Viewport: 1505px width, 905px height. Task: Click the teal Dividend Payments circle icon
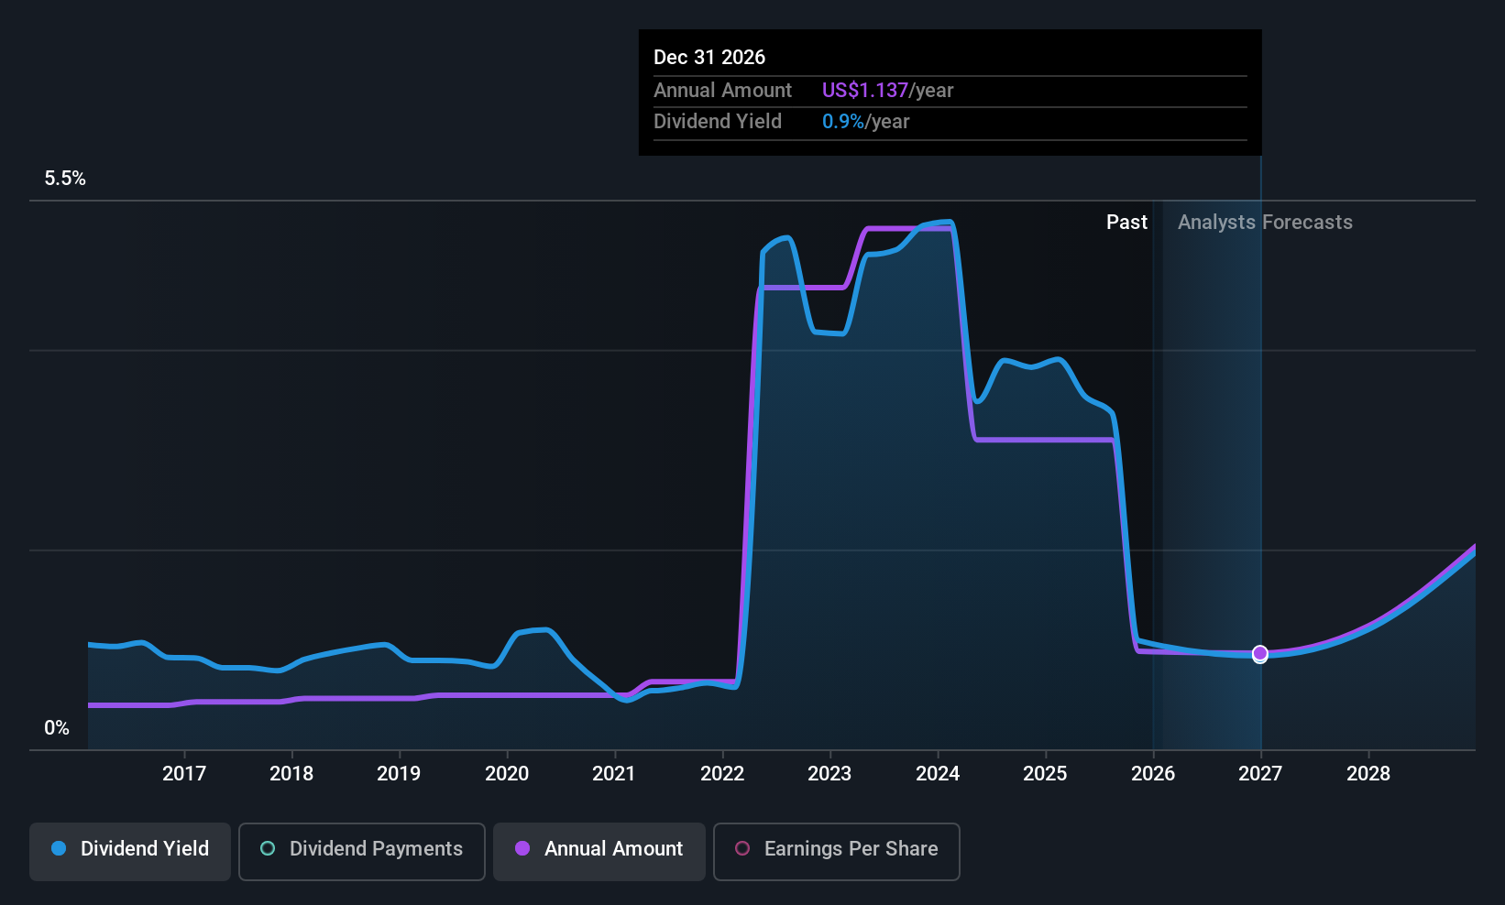tap(268, 849)
